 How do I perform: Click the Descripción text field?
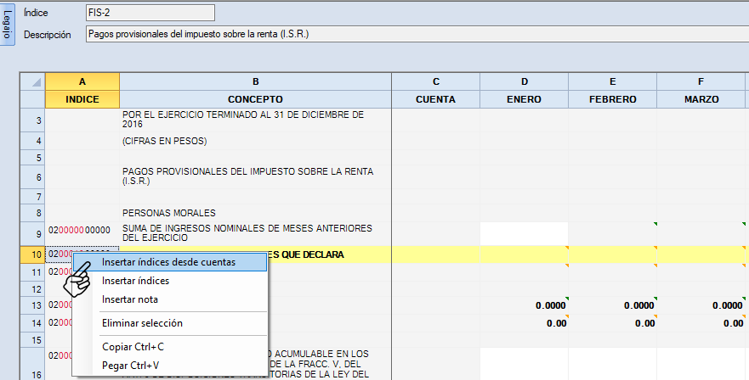click(417, 35)
